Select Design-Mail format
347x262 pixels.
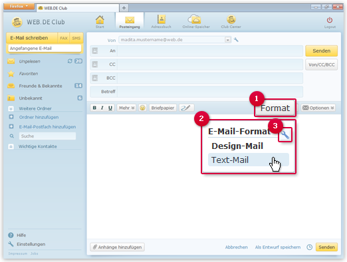coord(237,146)
